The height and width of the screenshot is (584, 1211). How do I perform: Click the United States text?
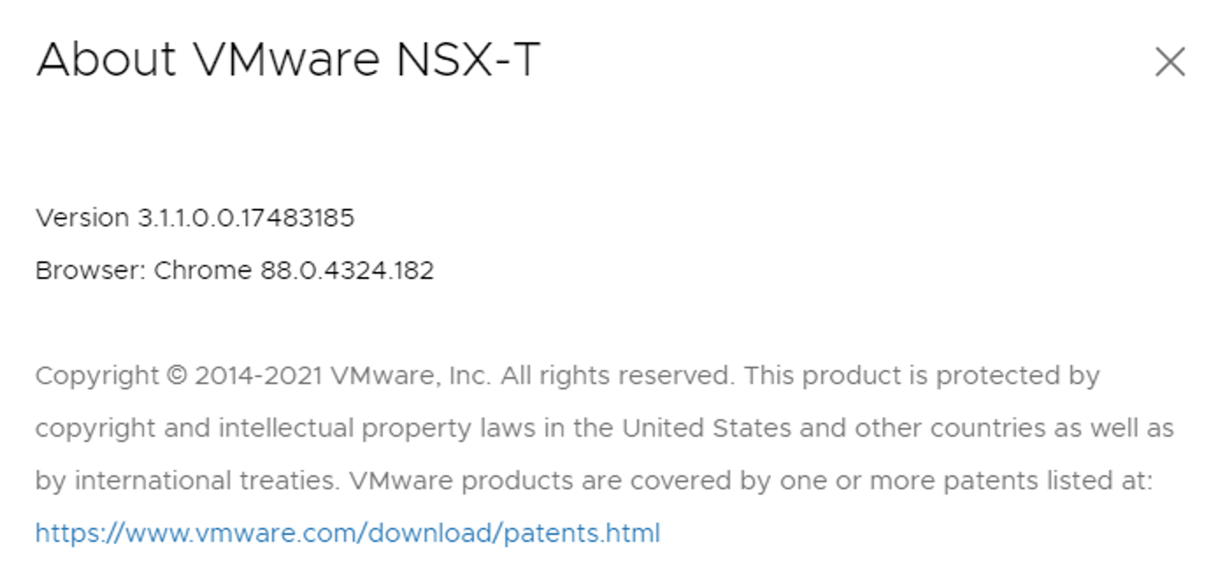tap(706, 429)
